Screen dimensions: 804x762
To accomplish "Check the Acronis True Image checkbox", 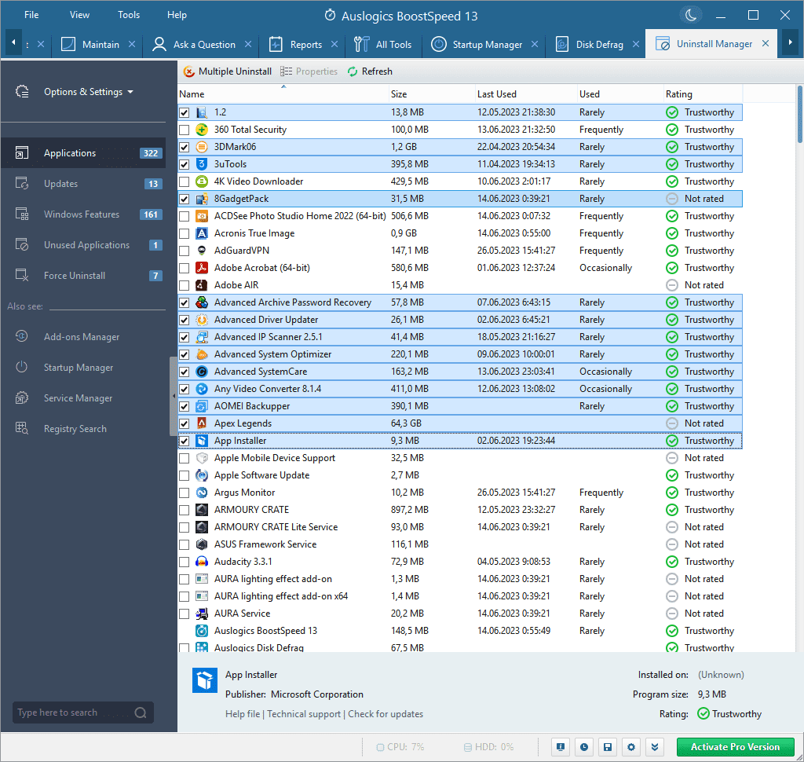I will point(185,233).
